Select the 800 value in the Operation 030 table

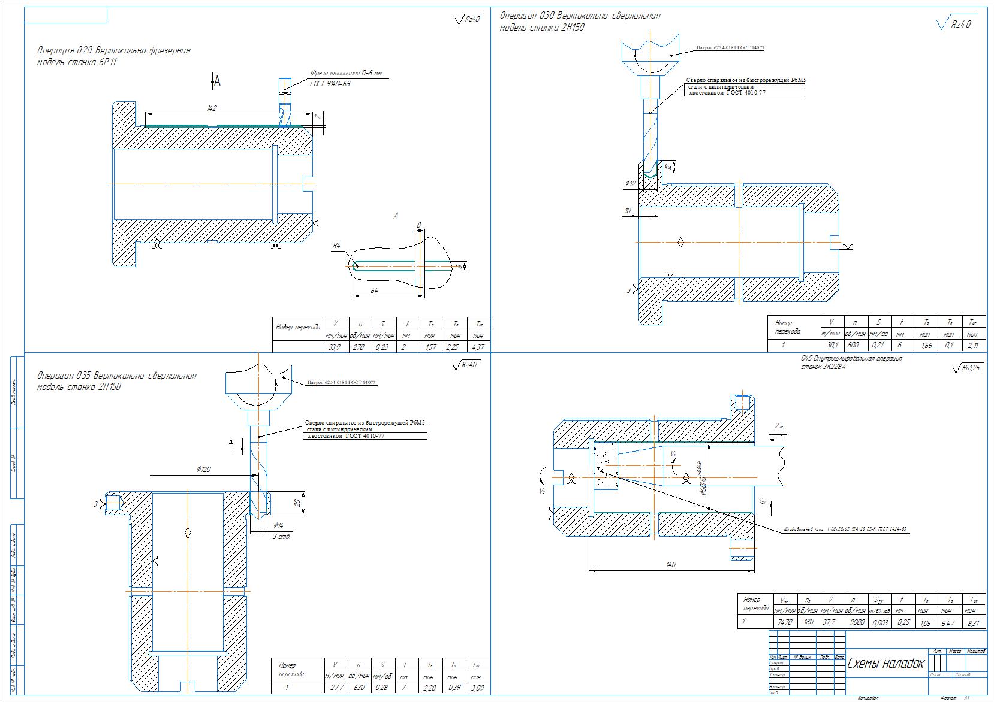point(853,345)
